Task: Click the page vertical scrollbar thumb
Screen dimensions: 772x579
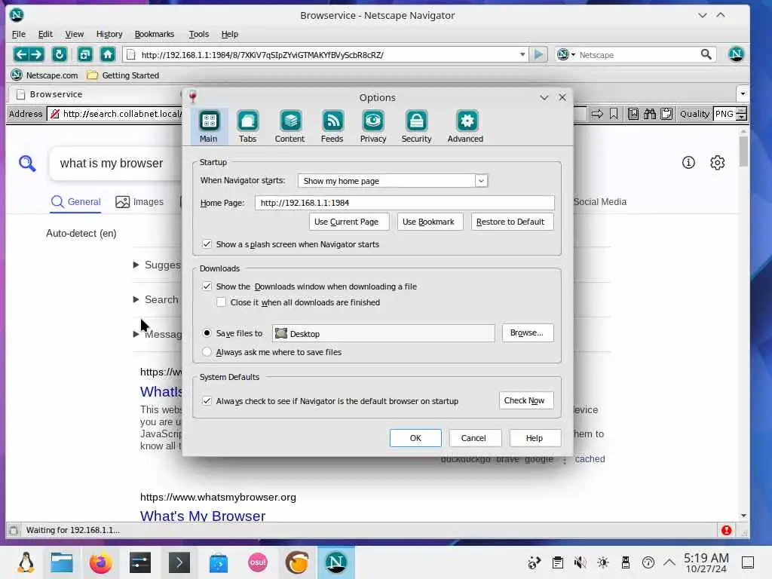Action: [x=743, y=152]
